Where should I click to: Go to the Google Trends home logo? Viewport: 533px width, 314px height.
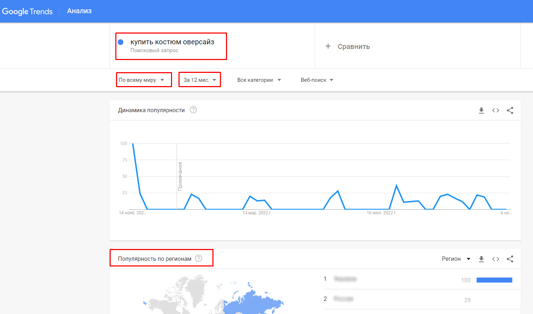(27, 11)
